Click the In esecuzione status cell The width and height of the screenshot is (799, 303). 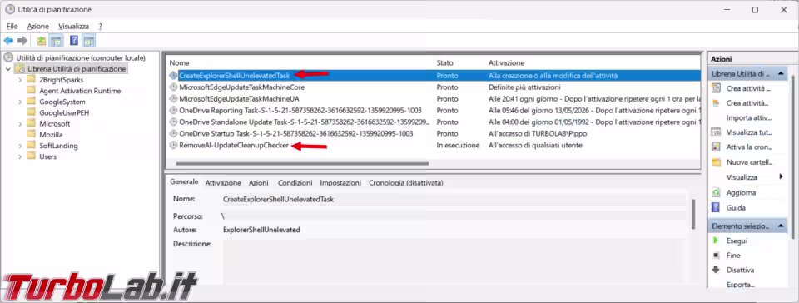click(458, 146)
